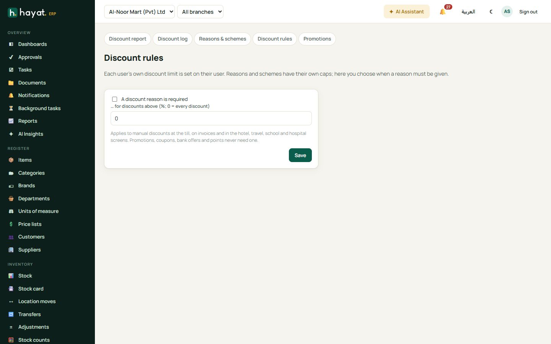551x344 pixels.
Task: Open the Al-Noor Mart company dropdown
Action: pyautogui.click(x=139, y=12)
